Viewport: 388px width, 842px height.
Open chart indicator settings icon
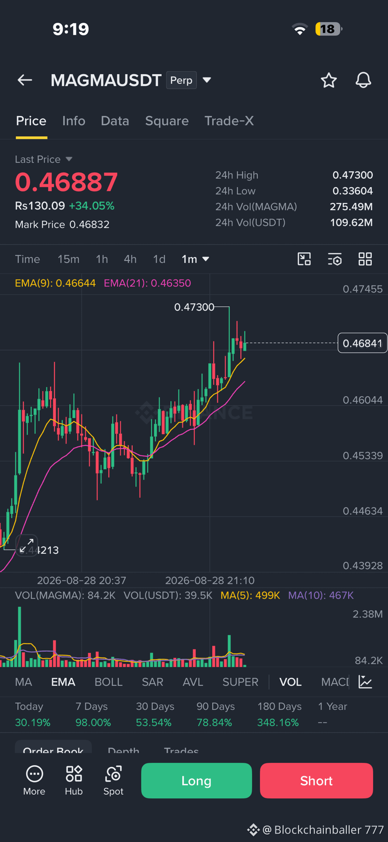click(x=335, y=259)
